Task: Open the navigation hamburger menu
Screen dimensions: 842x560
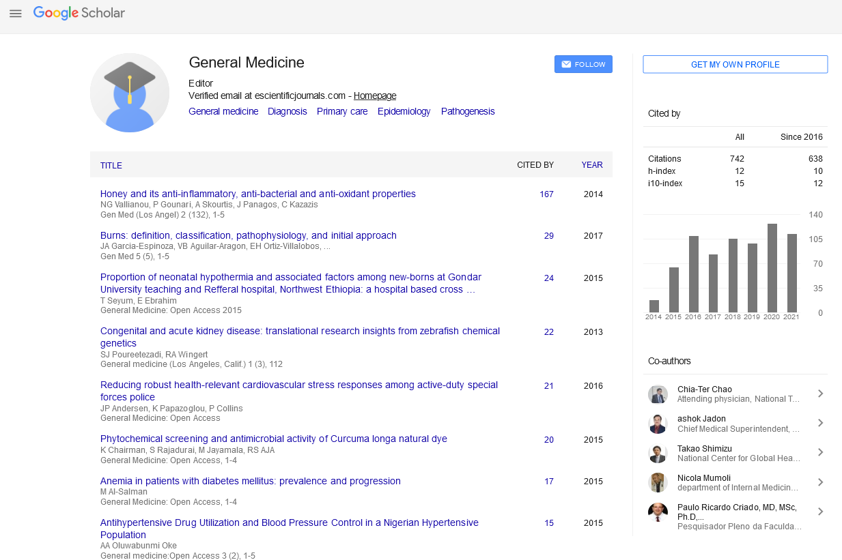Action: point(15,13)
